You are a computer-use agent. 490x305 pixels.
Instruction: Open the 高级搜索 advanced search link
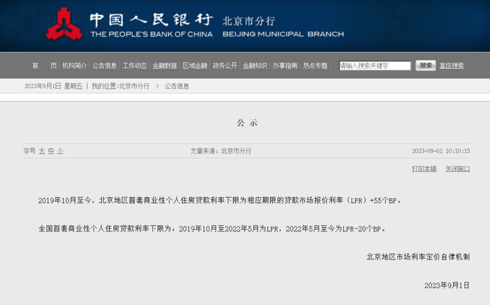coord(451,66)
